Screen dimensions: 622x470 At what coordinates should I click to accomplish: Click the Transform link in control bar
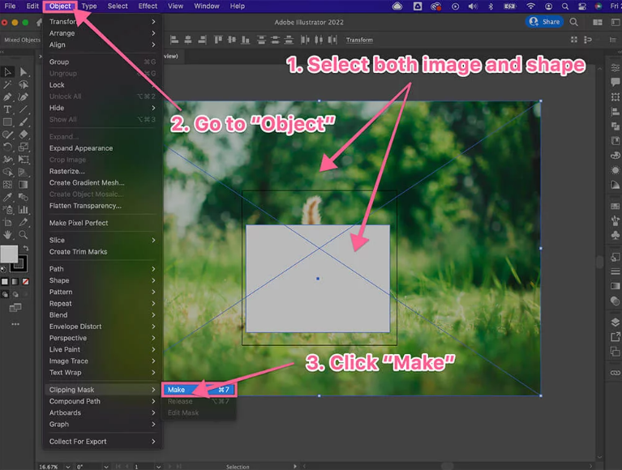pos(359,40)
